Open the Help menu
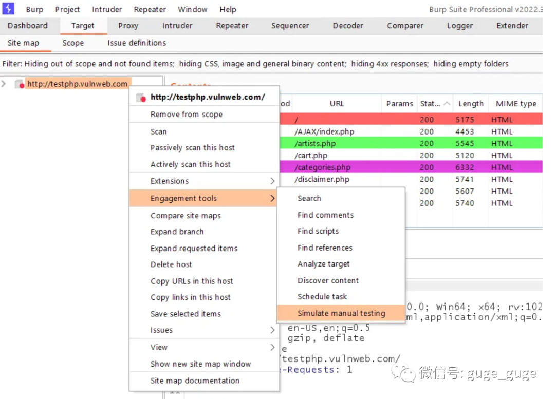The width and height of the screenshot is (555, 399). click(228, 10)
